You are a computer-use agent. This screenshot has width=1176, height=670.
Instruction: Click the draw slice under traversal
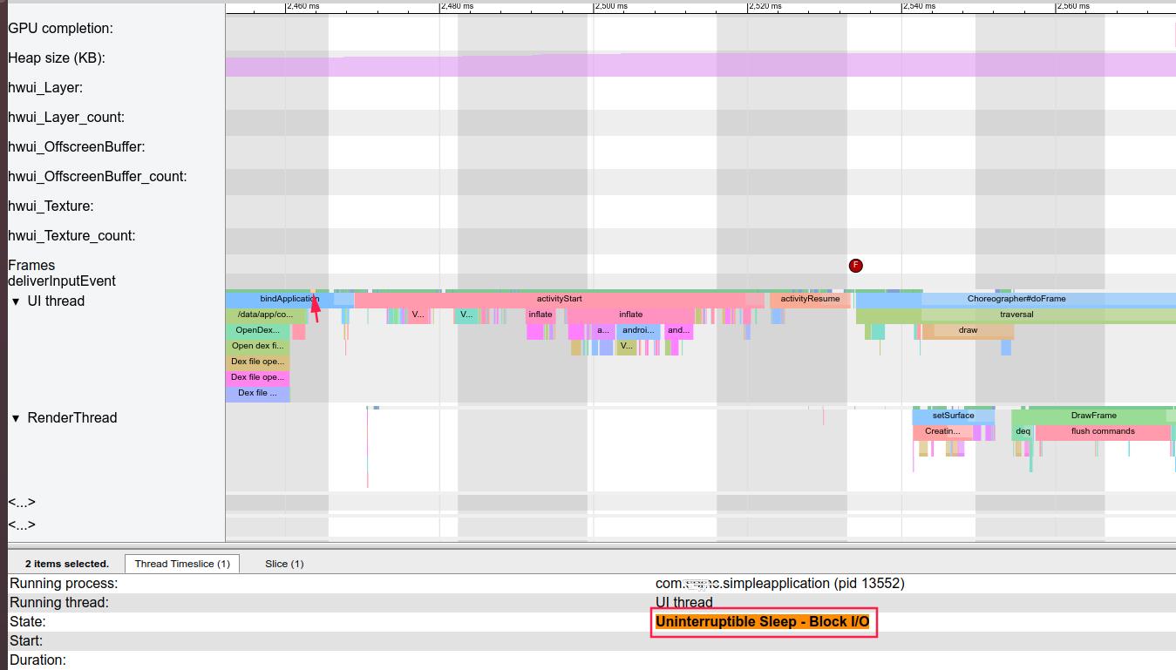click(968, 330)
